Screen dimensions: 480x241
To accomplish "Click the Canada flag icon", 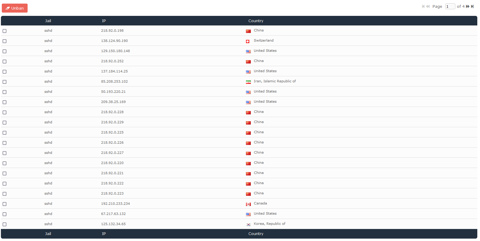I will (248, 204).
